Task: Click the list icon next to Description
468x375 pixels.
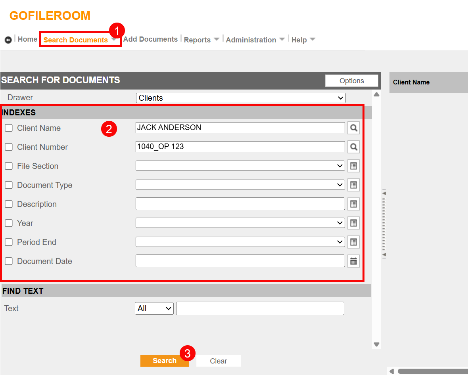Action: click(353, 204)
